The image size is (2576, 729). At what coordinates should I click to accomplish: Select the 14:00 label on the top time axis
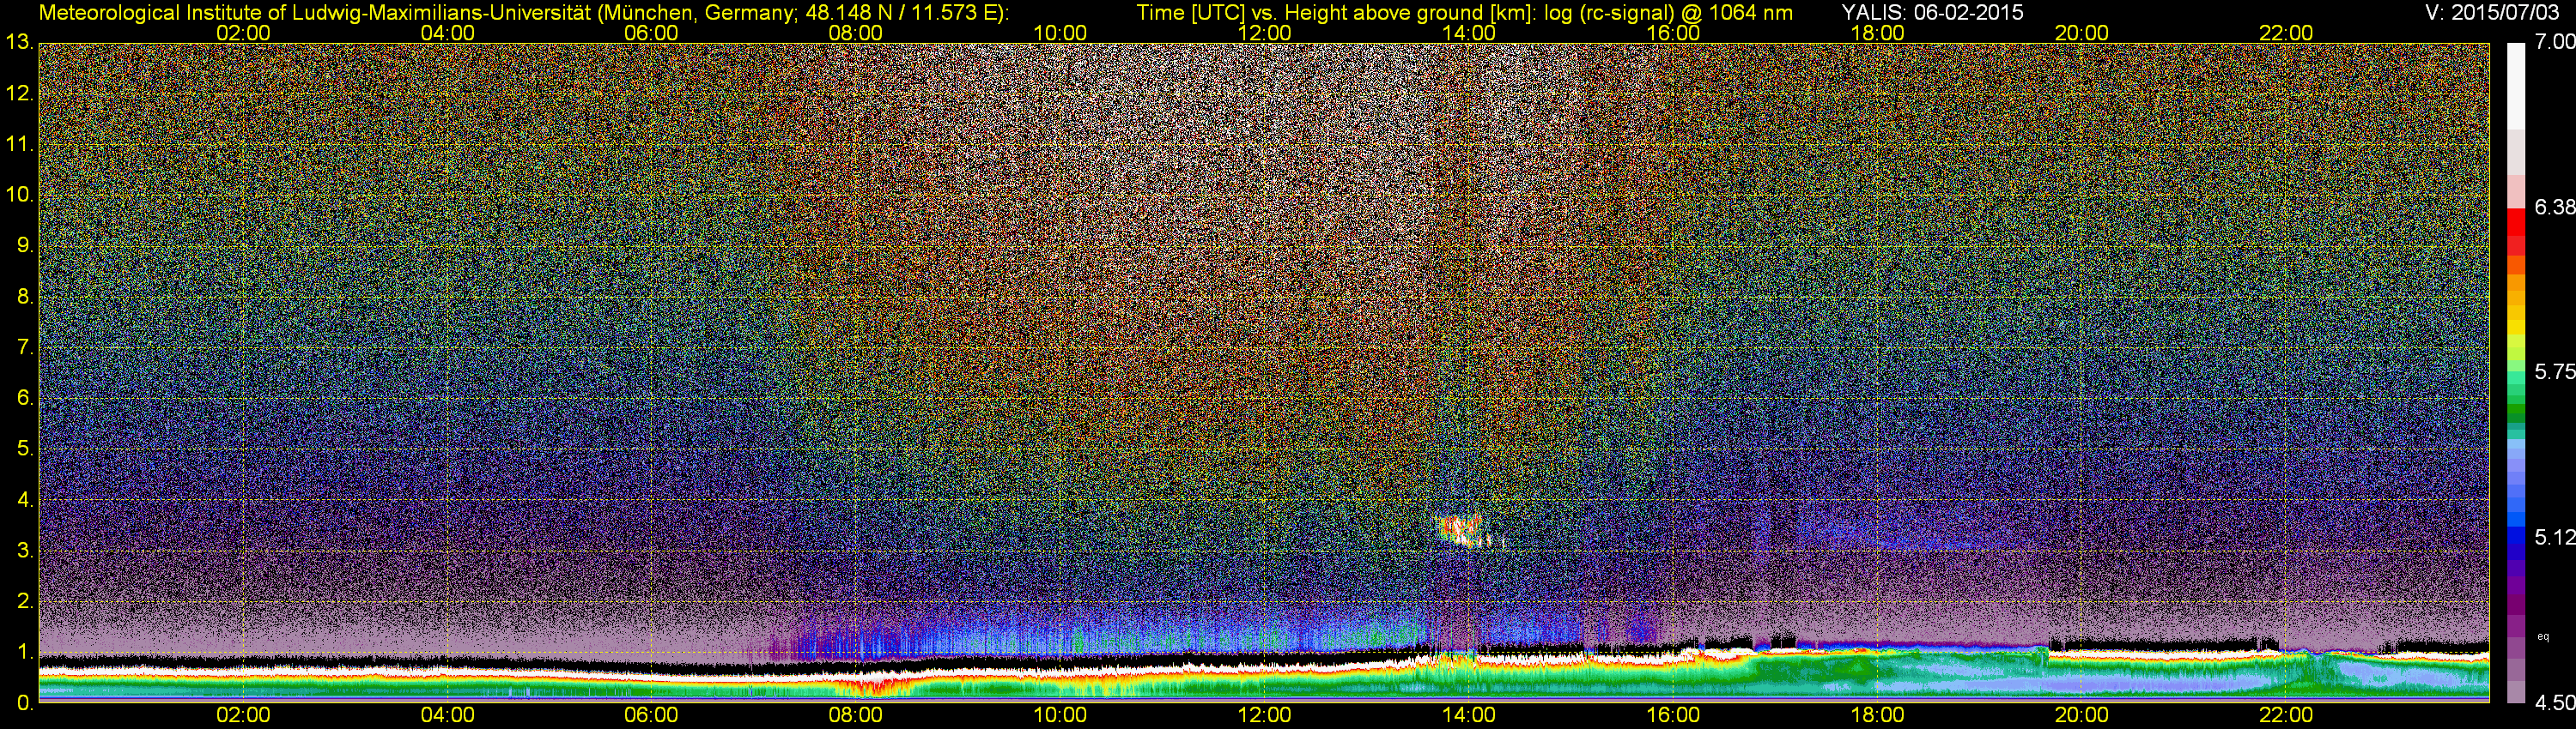click(x=1469, y=33)
